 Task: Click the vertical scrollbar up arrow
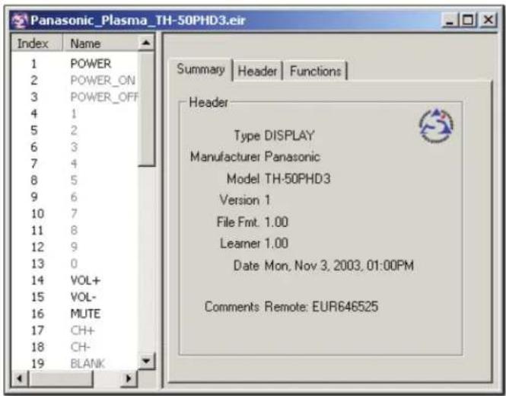(x=146, y=43)
